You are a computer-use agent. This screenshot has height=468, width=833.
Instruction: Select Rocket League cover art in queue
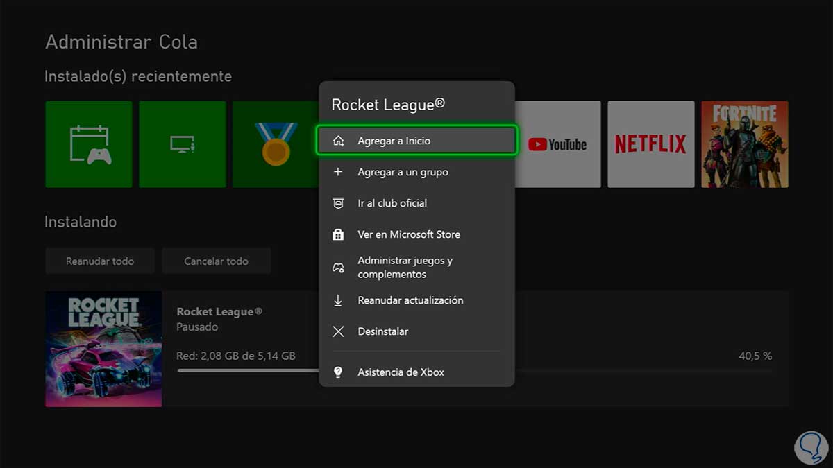click(103, 349)
